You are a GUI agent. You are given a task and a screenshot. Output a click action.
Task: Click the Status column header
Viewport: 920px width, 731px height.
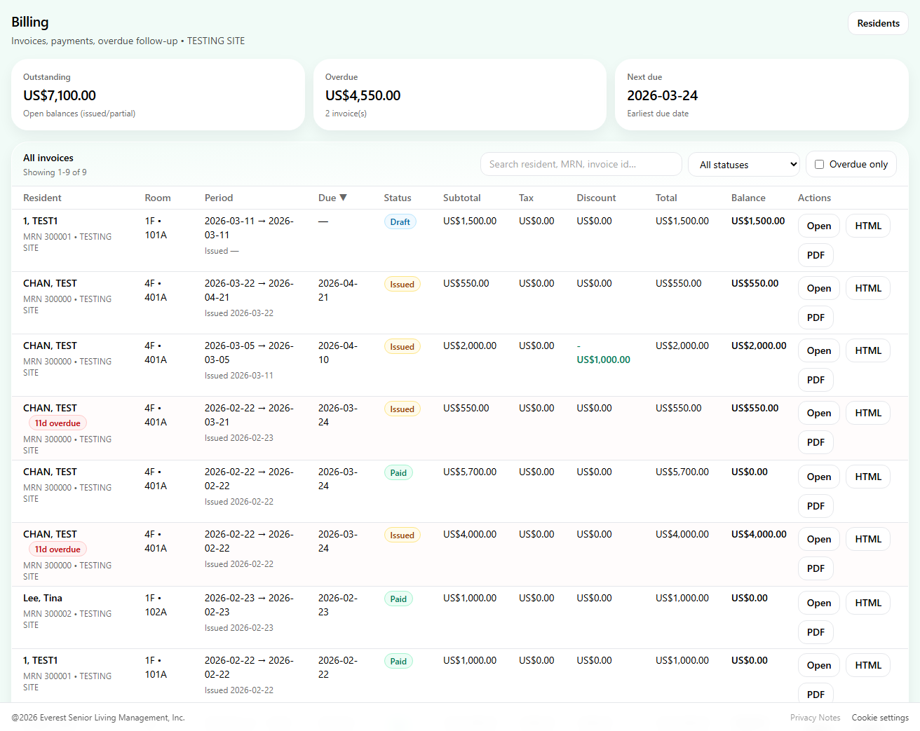[397, 198]
